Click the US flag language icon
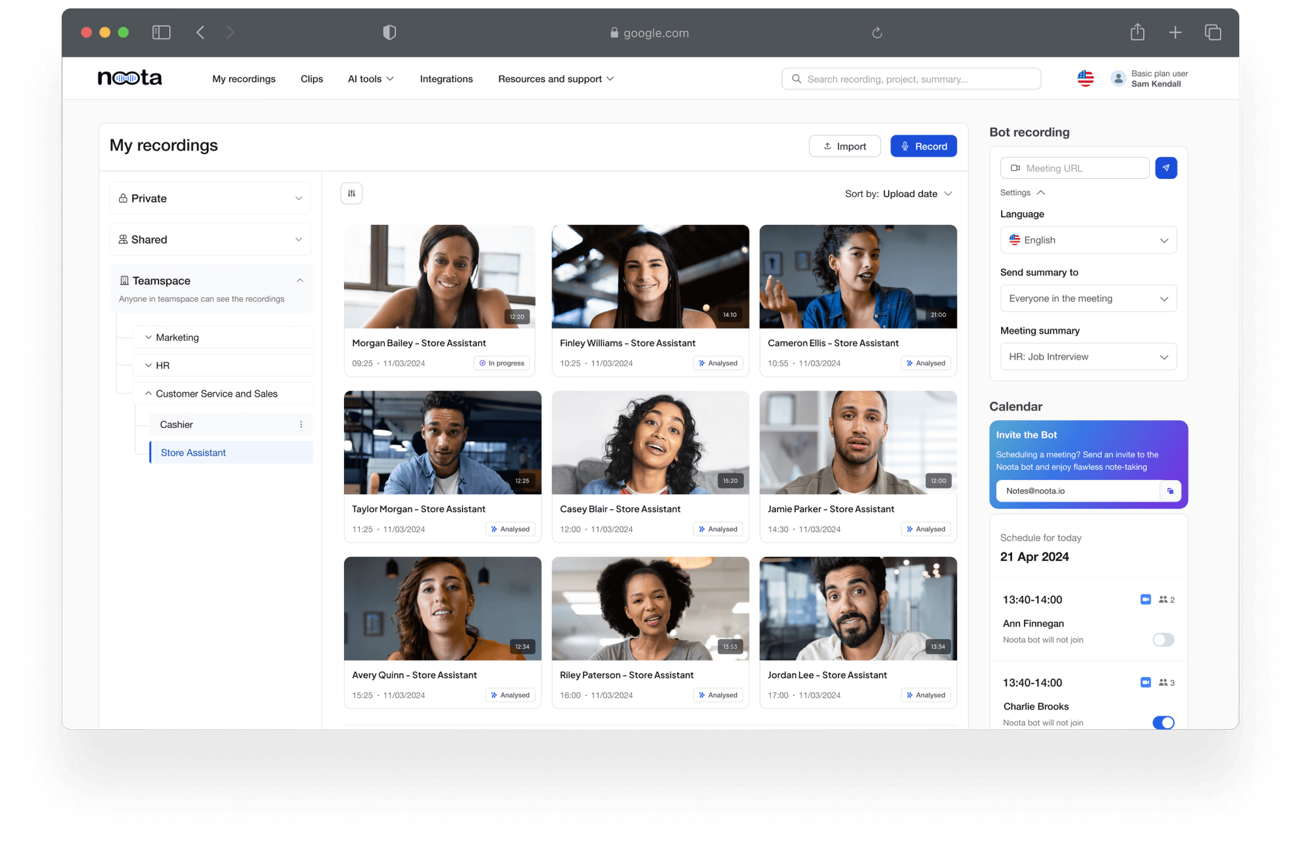This screenshot has height=845, width=1301. (1085, 79)
